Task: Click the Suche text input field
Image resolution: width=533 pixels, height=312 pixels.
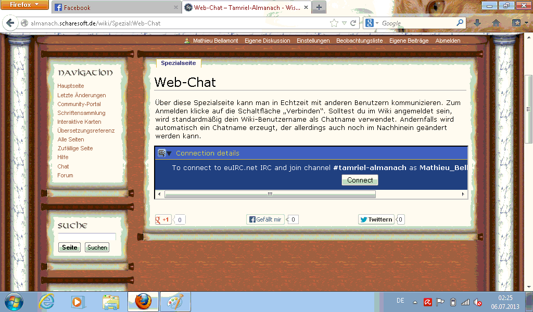Action: coord(86,237)
